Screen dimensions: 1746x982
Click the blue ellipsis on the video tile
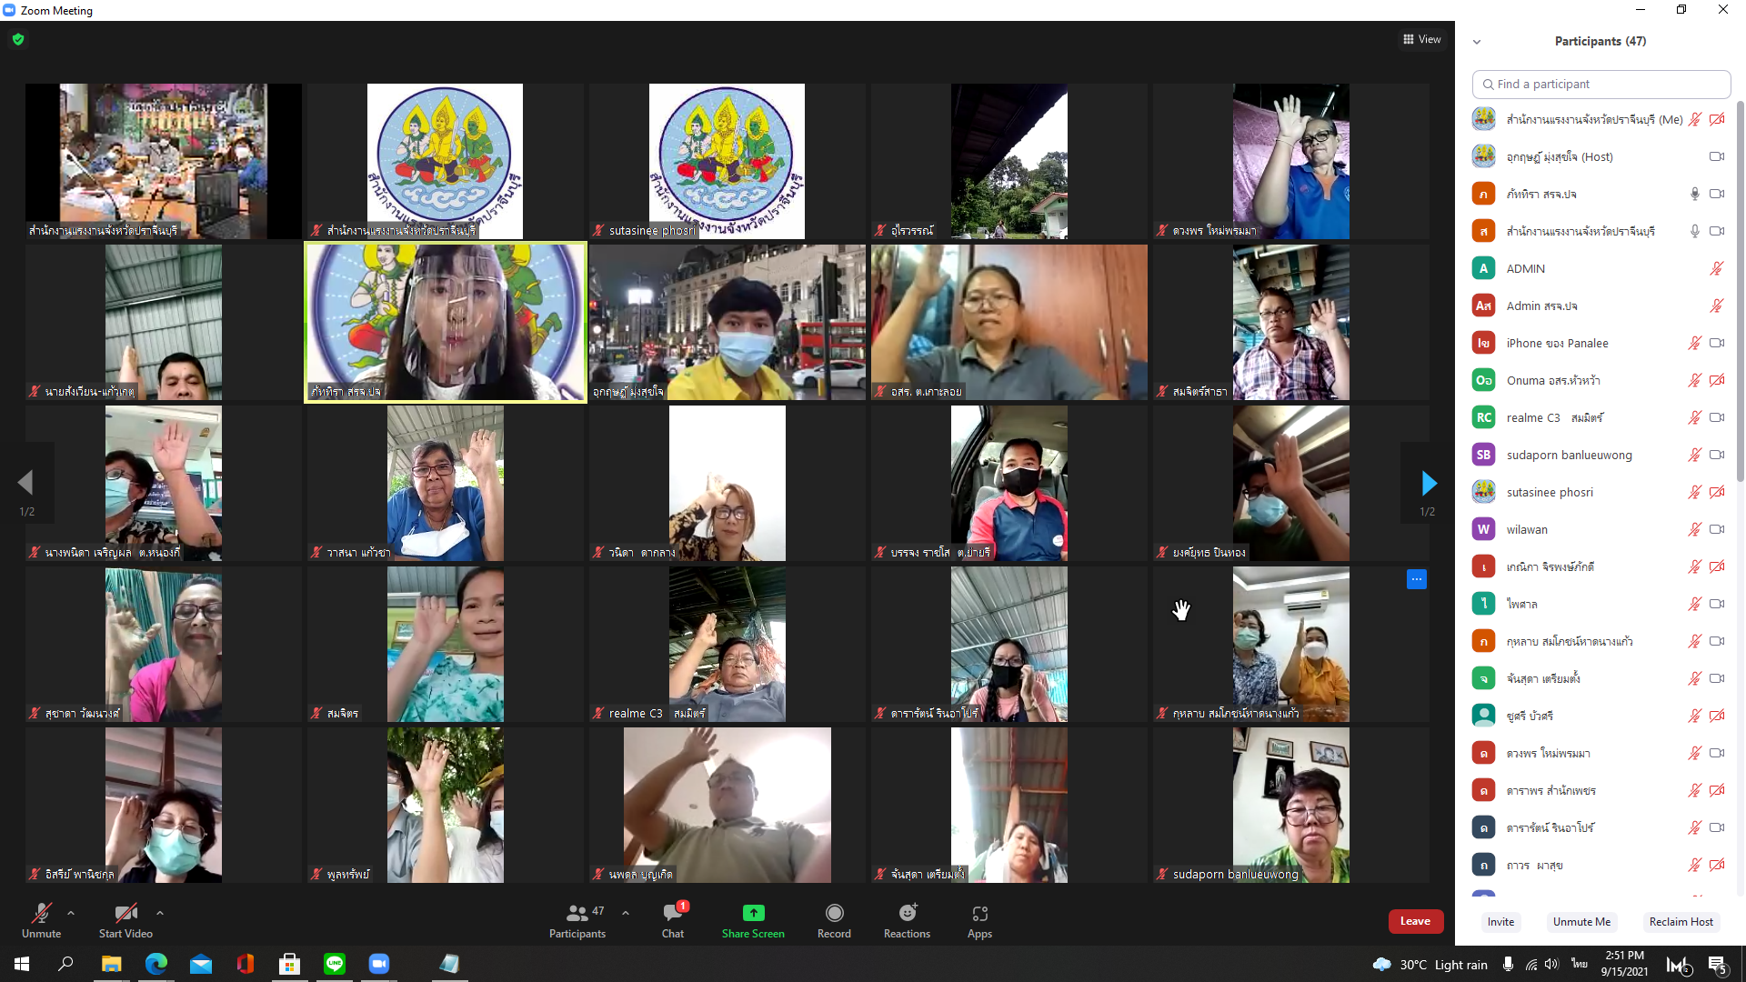1416,579
